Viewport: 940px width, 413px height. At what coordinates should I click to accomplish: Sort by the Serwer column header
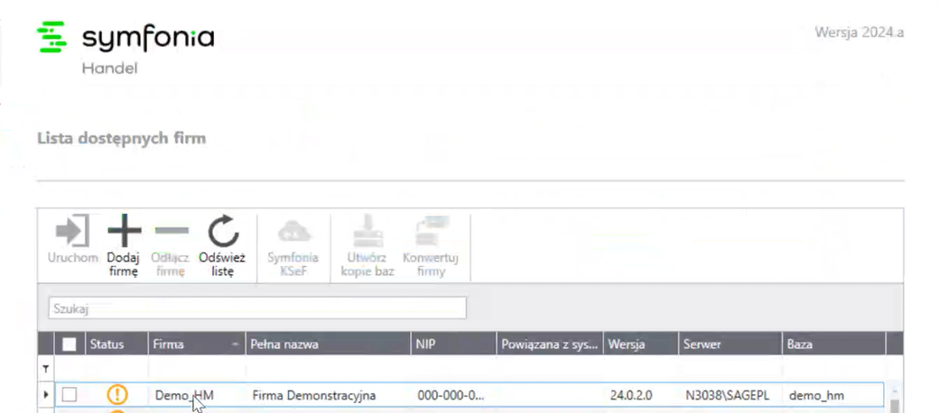click(x=702, y=344)
